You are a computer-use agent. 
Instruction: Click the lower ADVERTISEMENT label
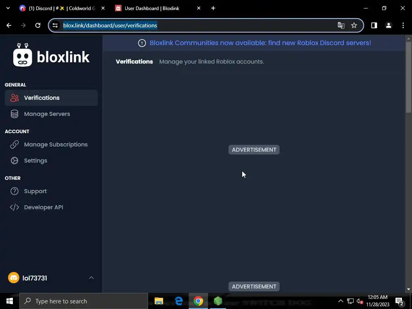point(254,286)
